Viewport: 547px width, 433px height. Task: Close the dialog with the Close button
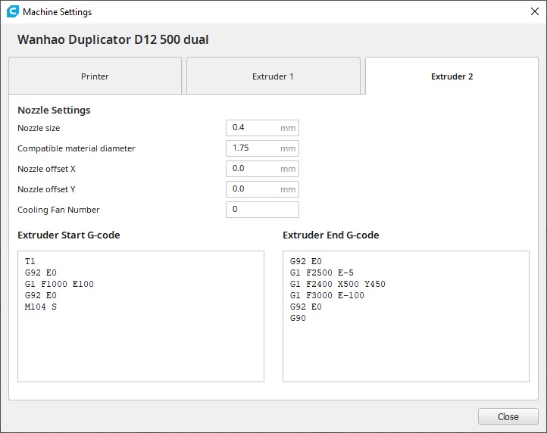(x=508, y=416)
